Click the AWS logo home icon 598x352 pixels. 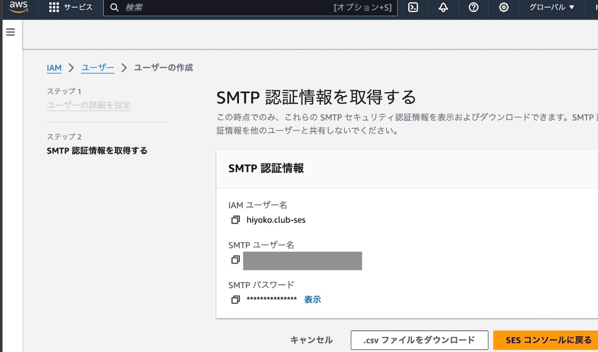point(18,7)
